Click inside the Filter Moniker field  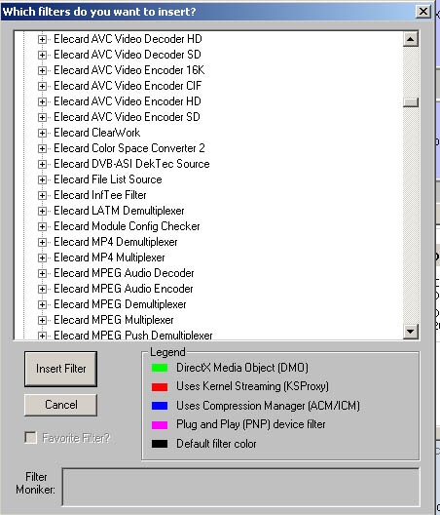[241, 487]
